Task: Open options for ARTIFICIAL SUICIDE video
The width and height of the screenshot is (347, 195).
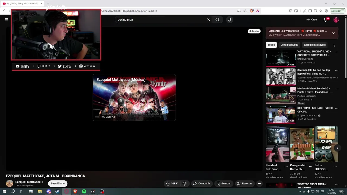Action: coord(337,52)
